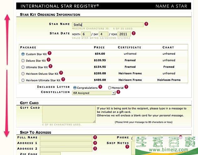
Task: Click help icon beside Star Name field
Action: point(146,24)
